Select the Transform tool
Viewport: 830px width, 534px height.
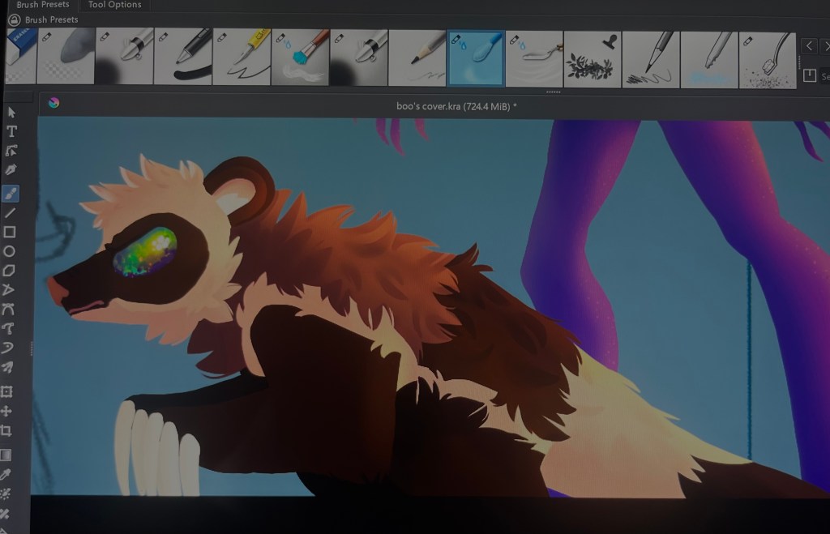7,391
